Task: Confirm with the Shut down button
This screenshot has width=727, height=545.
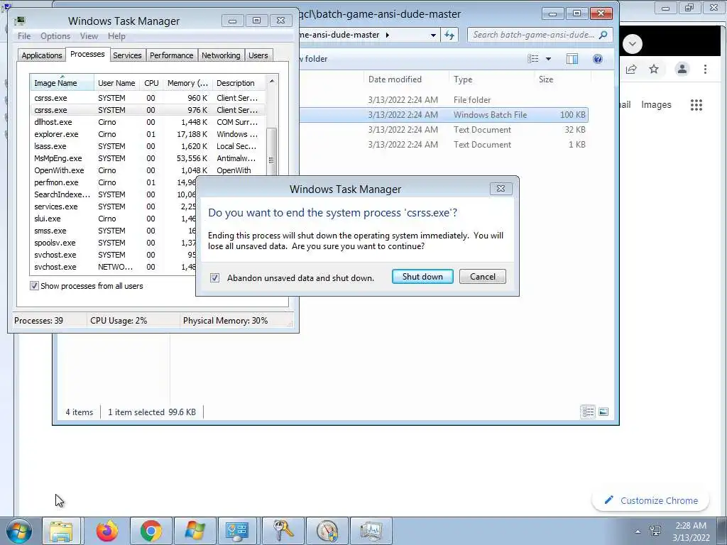Action: click(422, 277)
